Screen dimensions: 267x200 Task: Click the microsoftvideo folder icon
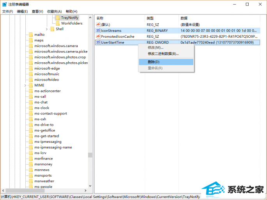31,79
